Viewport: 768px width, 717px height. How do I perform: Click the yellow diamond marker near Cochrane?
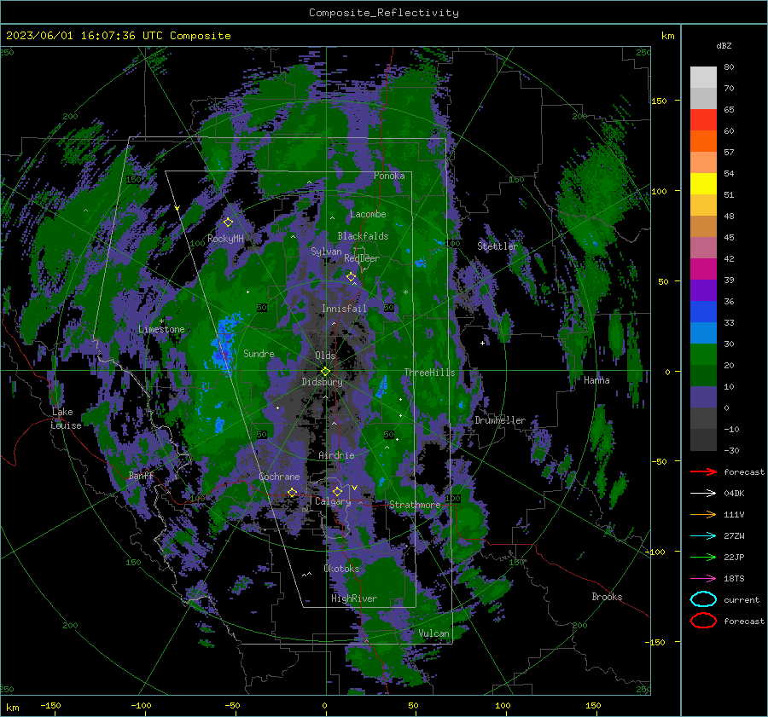click(293, 492)
